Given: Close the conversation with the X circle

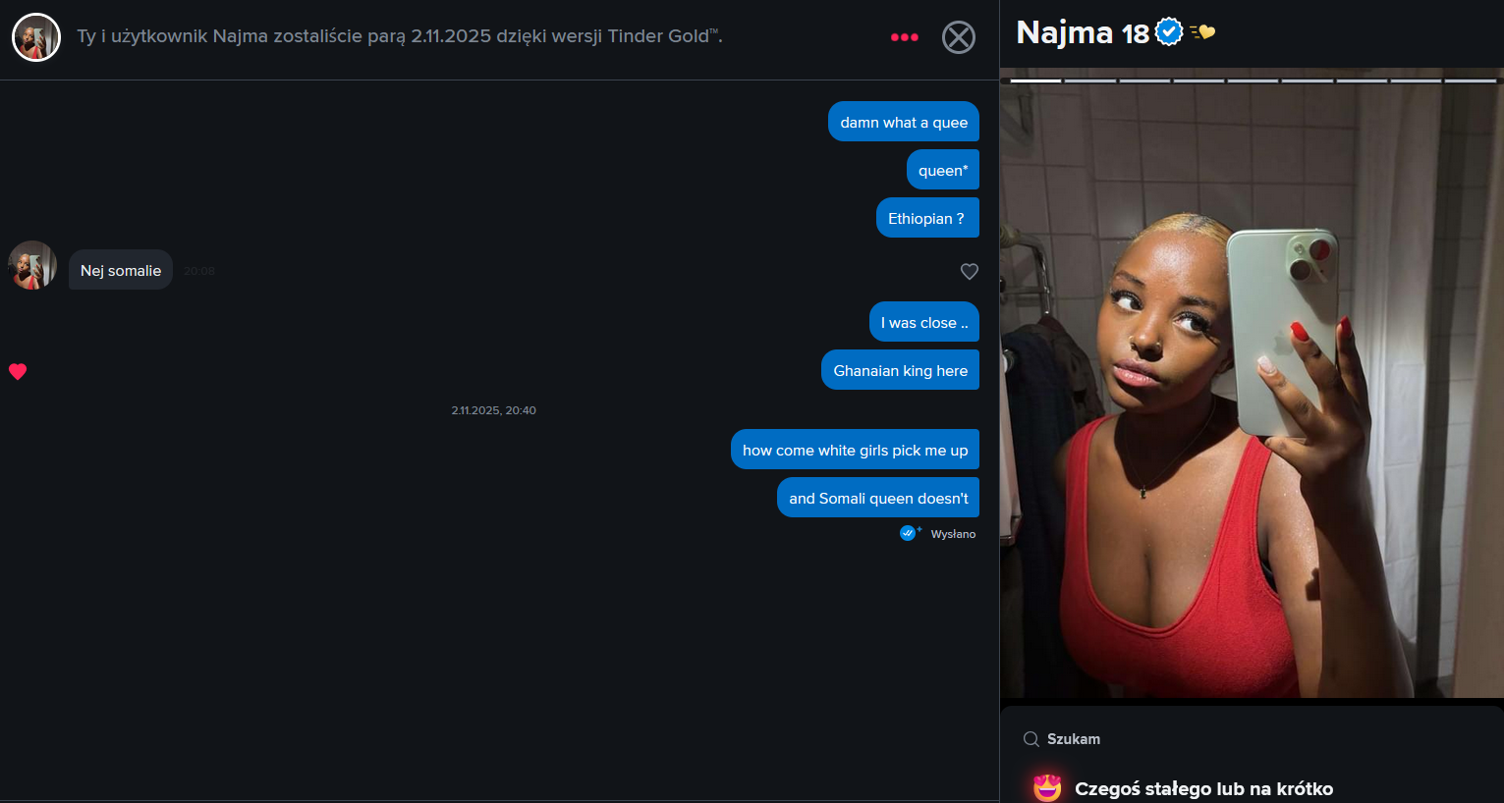Looking at the screenshot, I should point(959,37).
